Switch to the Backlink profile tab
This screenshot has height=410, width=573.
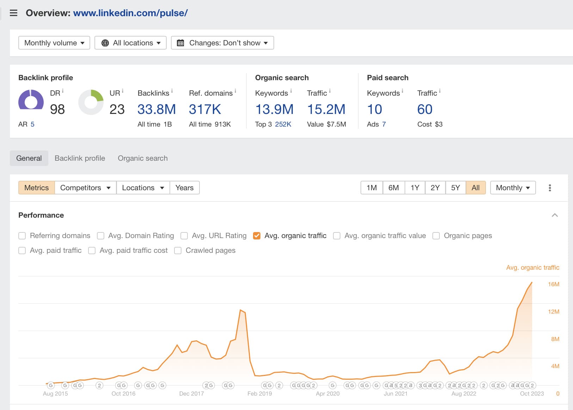[80, 158]
